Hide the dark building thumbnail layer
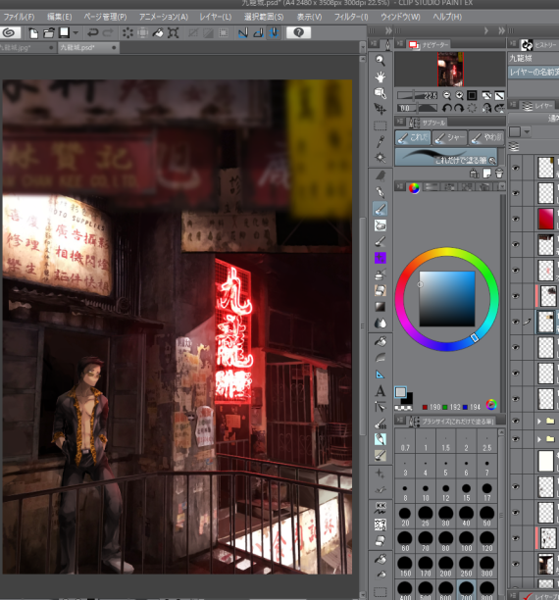The height and width of the screenshot is (600, 559). pos(516,564)
